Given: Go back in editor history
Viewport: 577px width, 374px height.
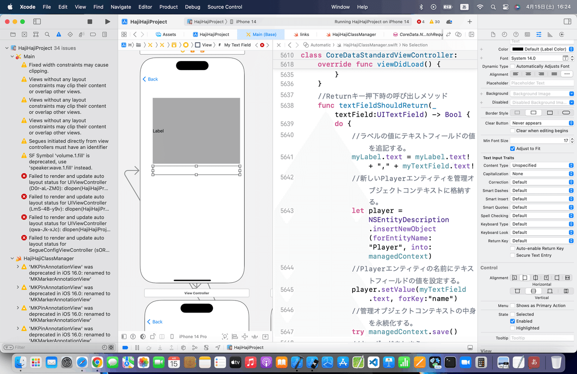Looking at the screenshot, I should [135, 35].
